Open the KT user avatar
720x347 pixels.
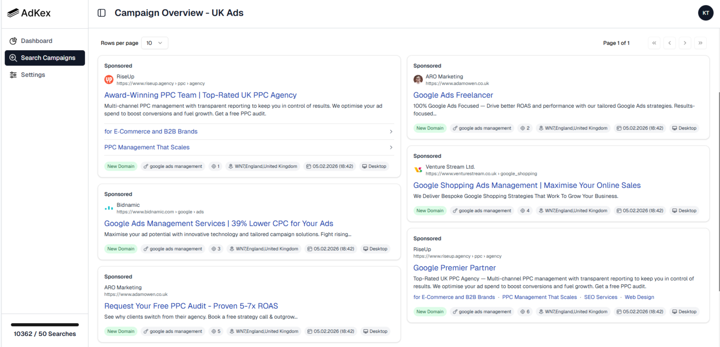705,13
